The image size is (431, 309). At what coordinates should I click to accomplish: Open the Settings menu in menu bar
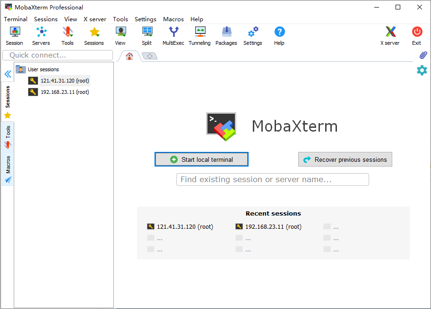point(146,19)
